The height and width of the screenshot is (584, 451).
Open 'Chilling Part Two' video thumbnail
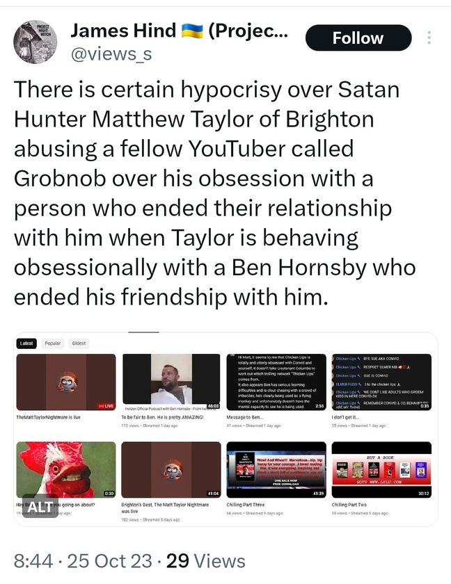[x=381, y=470]
